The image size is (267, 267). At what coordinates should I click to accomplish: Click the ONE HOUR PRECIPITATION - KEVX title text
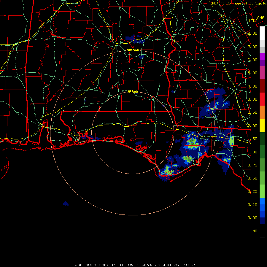(x=135, y=265)
